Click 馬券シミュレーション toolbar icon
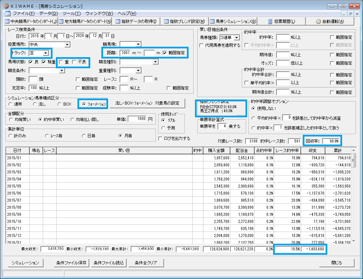This screenshot has height=279, width=363. (212, 22)
